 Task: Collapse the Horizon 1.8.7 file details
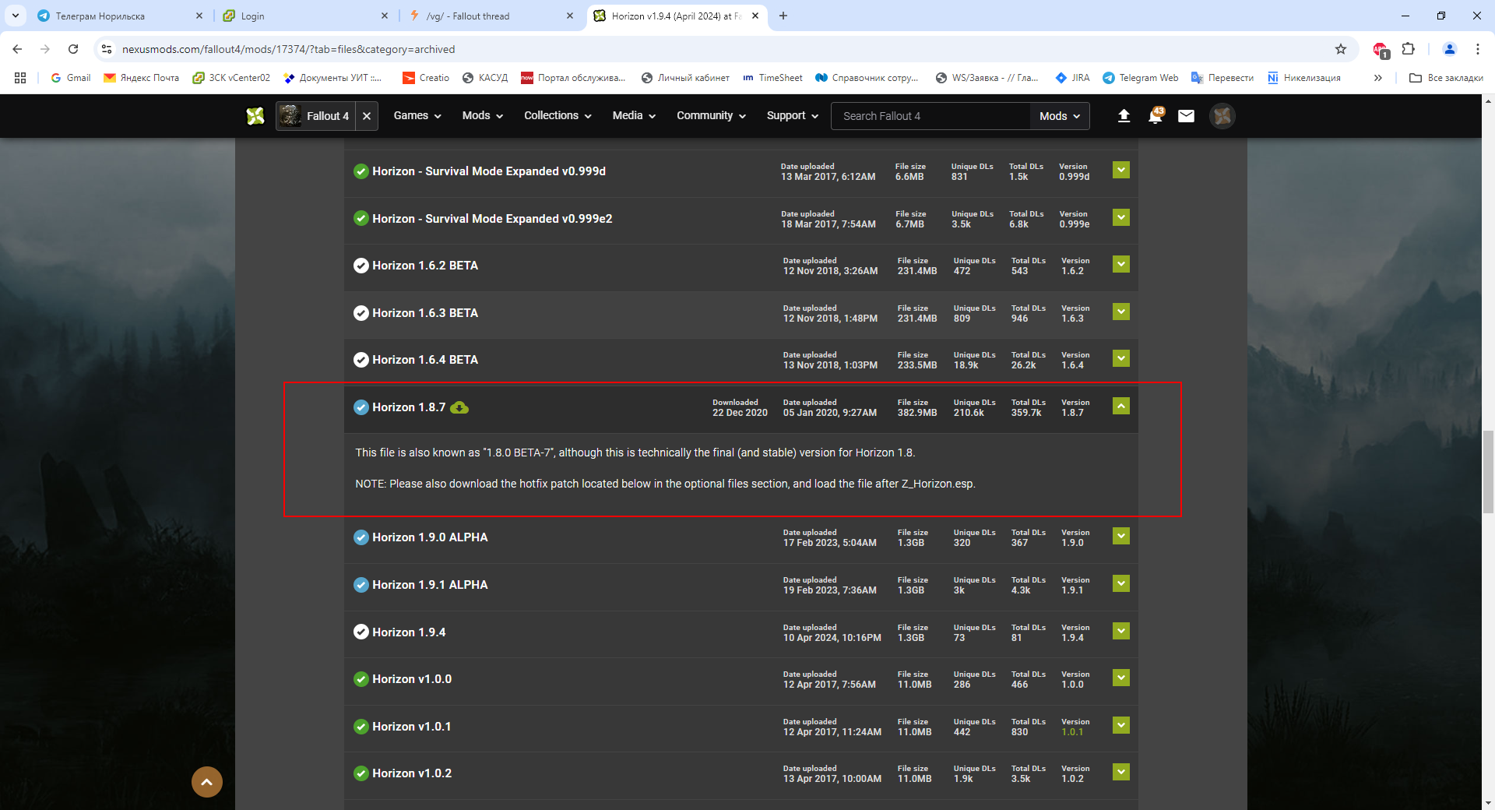(1121, 406)
